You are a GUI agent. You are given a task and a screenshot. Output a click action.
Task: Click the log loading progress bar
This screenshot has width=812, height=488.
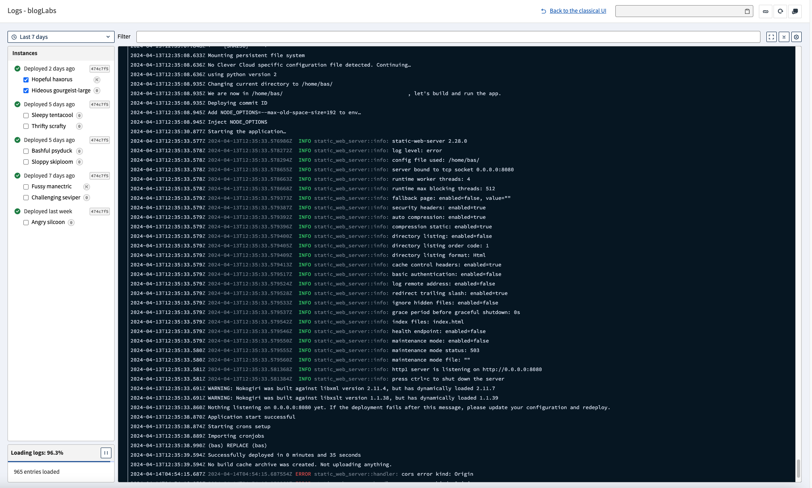click(x=60, y=461)
